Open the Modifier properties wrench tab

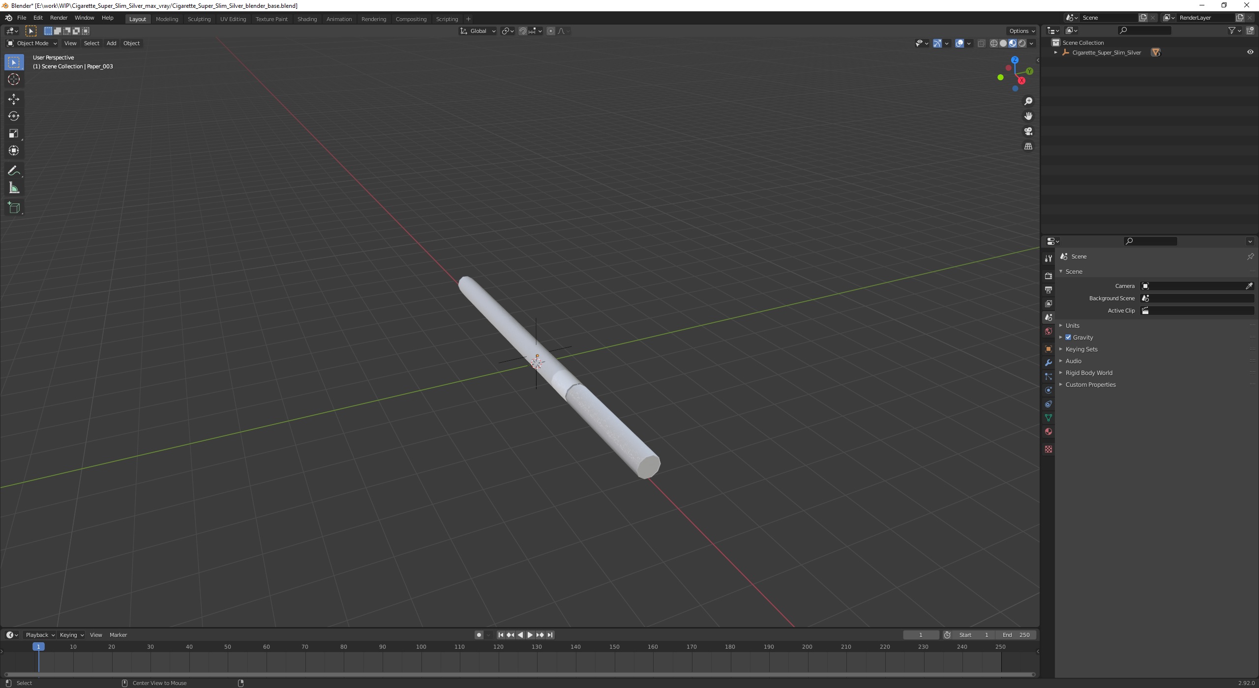[x=1049, y=363]
